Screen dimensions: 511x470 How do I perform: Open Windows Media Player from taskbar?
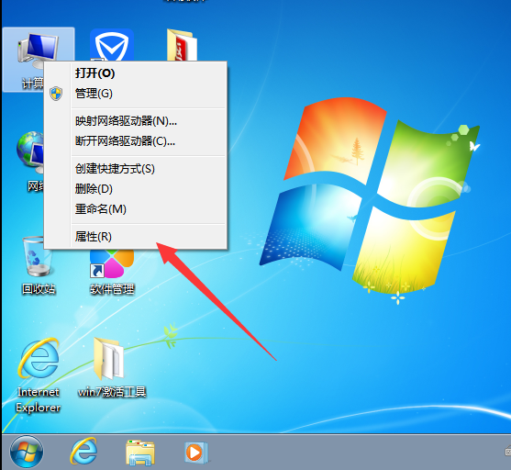point(195,453)
